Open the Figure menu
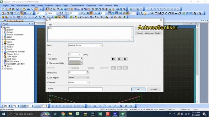Image resolution: width=209 pixels, height=117 pixels. coord(58,6)
